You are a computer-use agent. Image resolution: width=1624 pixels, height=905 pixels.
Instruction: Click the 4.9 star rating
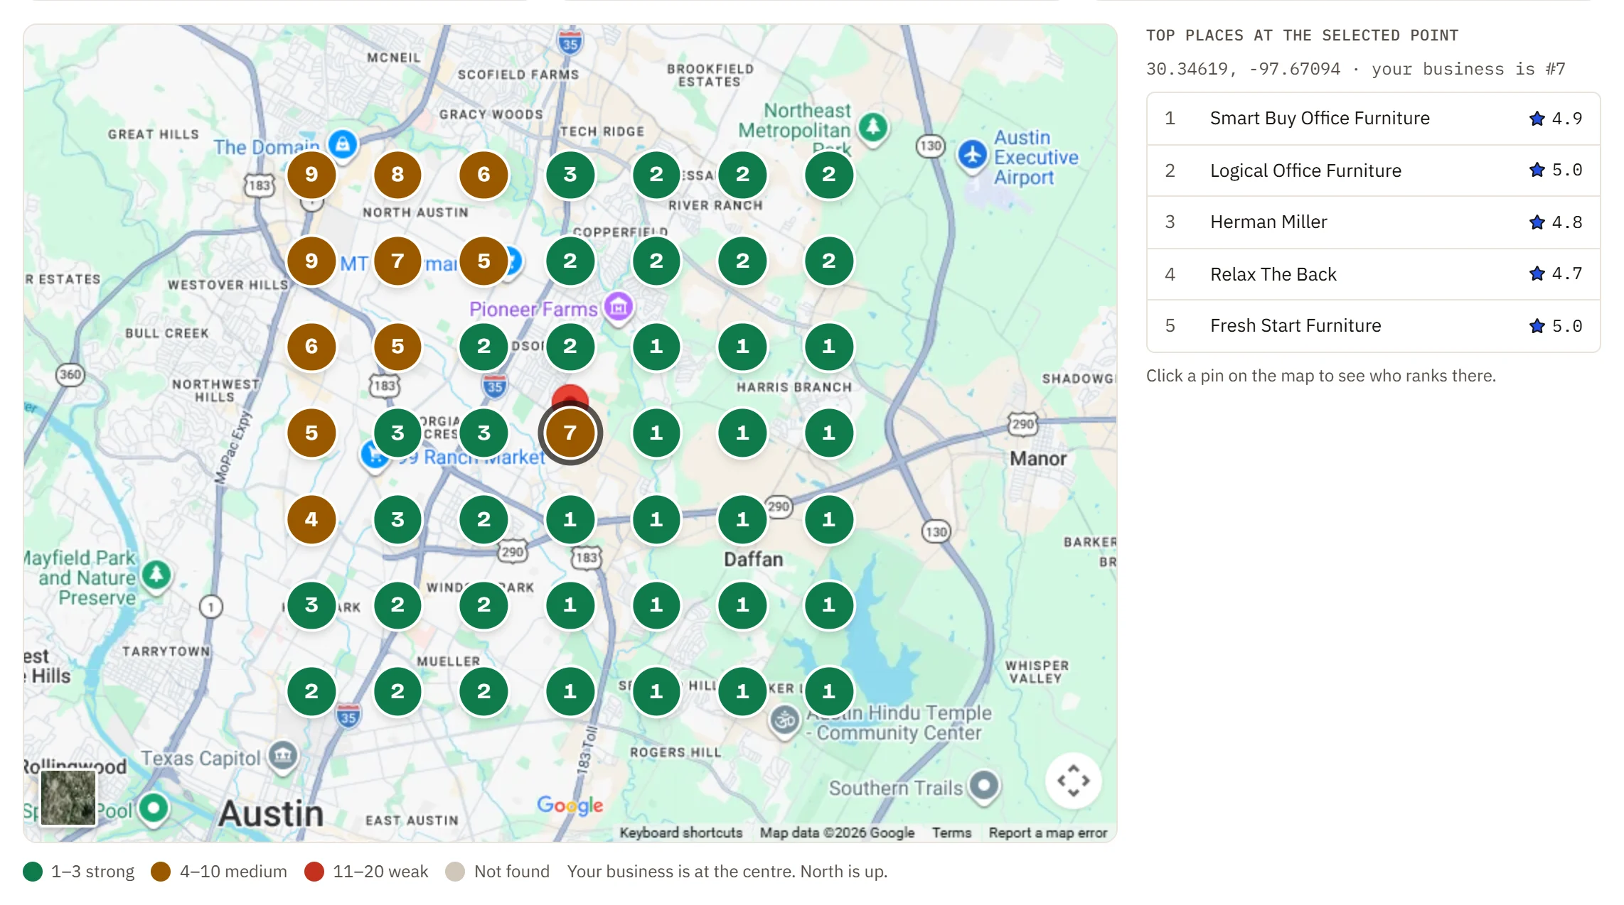coord(1556,119)
